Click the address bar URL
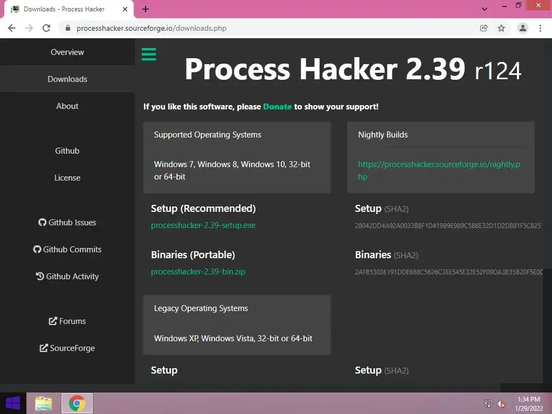The width and height of the screenshot is (552, 414). (x=151, y=28)
